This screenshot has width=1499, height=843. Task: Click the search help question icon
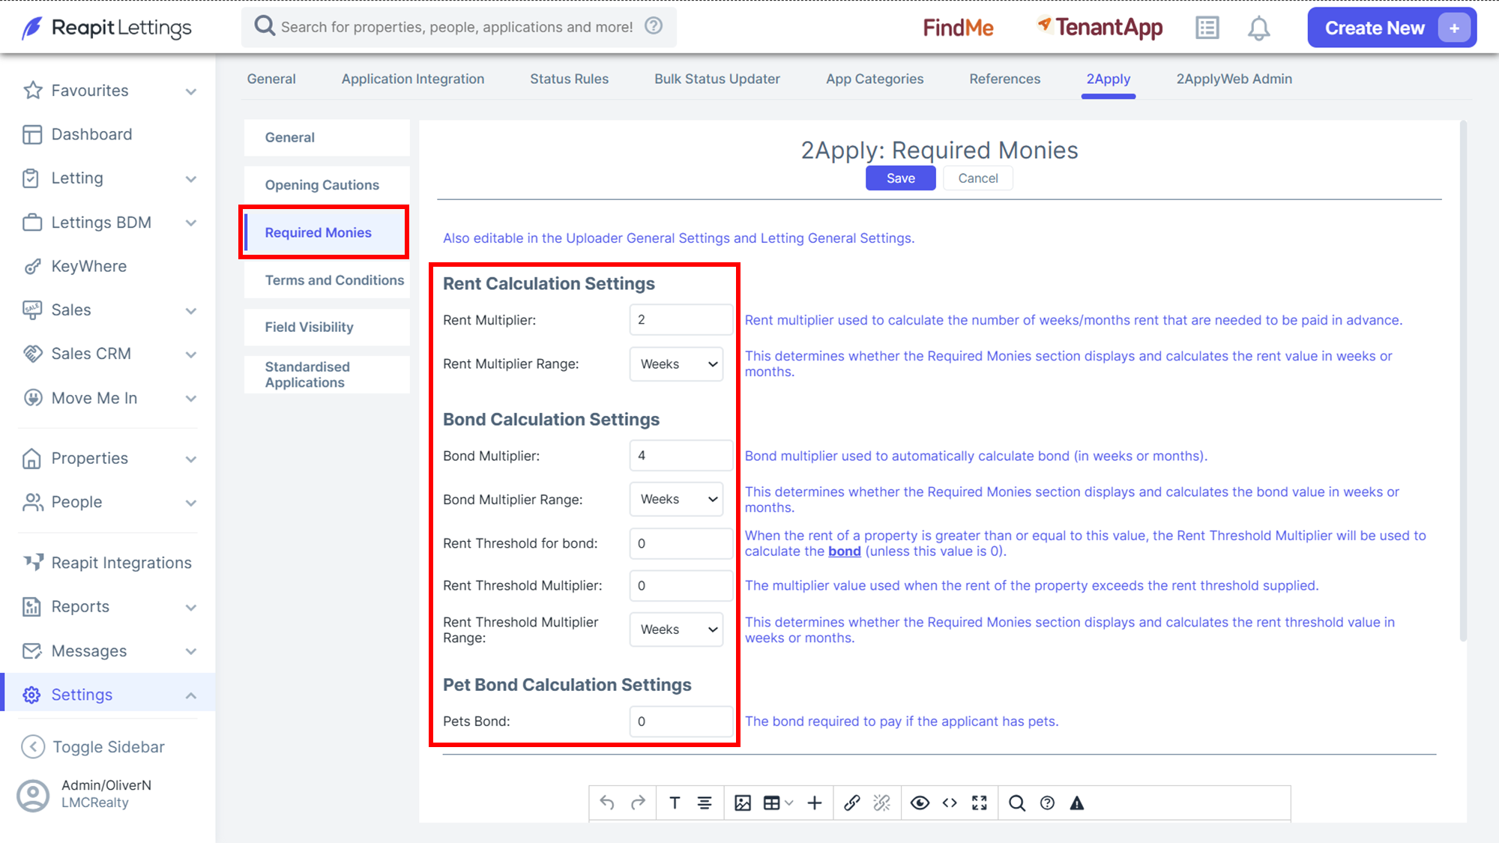click(x=654, y=26)
